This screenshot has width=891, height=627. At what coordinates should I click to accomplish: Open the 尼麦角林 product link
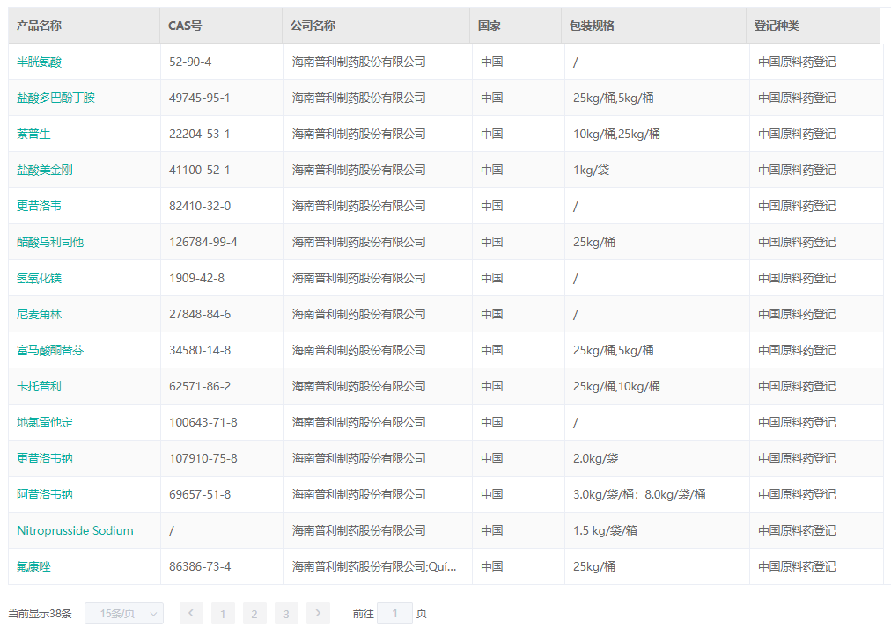pyautogui.click(x=39, y=314)
